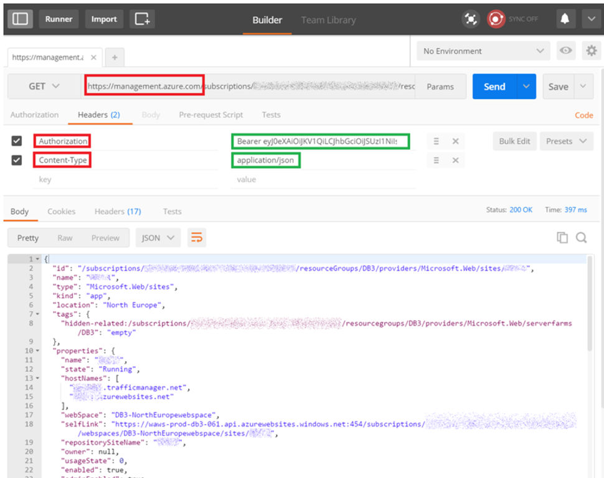Select the Headers (2) request tab
The image size is (604, 478).
point(99,115)
